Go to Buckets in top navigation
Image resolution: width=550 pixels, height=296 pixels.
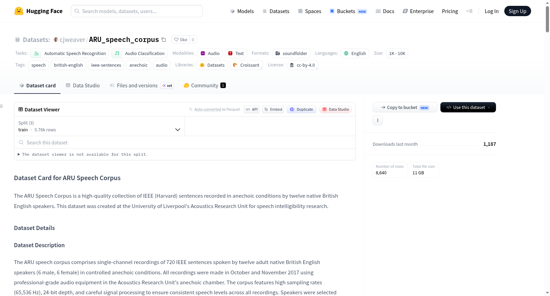348,11
